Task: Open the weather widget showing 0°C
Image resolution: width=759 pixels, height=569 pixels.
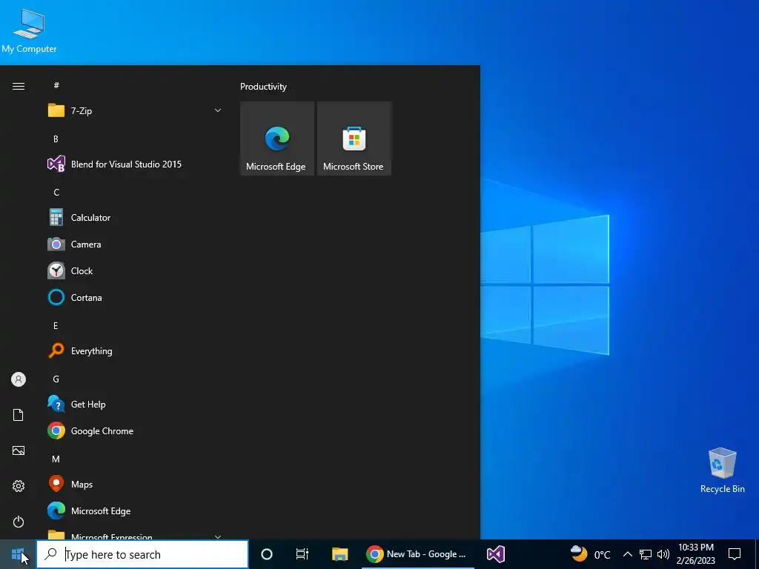Action: point(590,554)
